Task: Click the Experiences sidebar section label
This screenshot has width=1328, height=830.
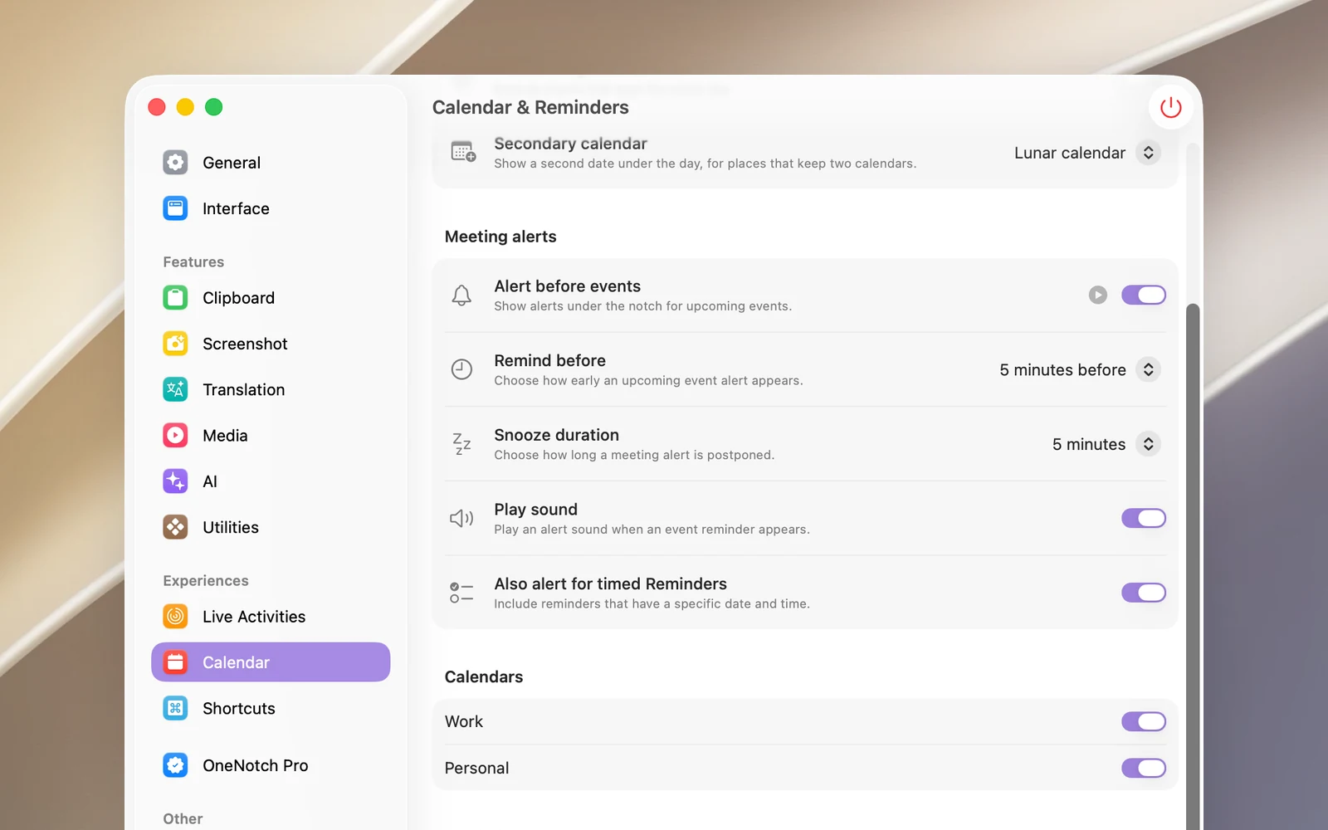Action: tap(206, 580)
